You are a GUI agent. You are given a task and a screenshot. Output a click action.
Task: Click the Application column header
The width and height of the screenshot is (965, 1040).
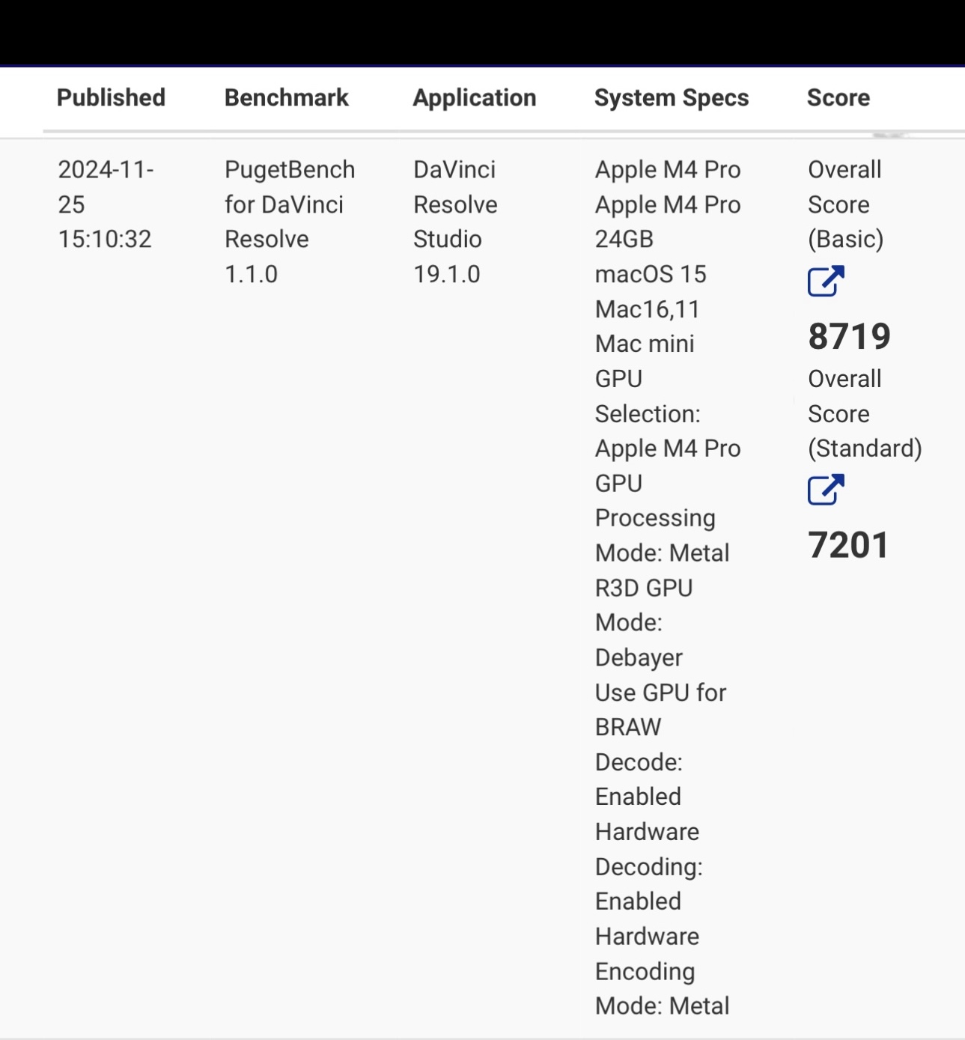(x=475, y=98)
